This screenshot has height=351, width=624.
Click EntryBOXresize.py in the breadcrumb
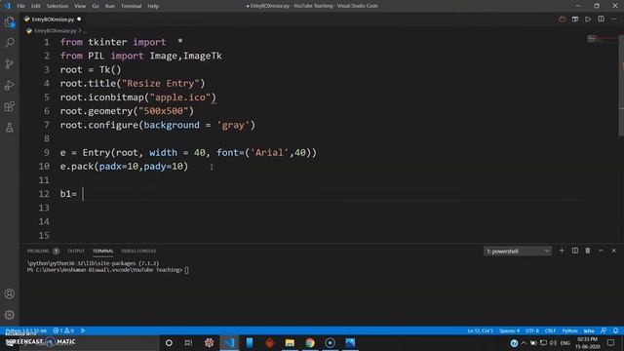[x=55, y=30]
